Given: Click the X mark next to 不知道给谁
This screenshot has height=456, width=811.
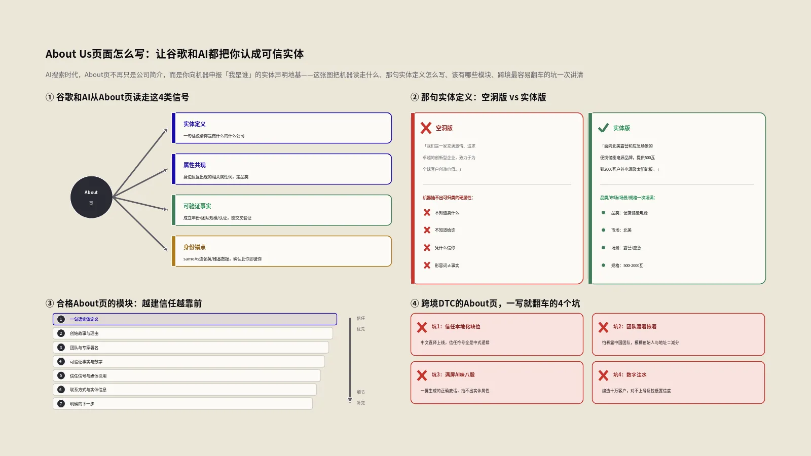Looking at the screenshot, I should pyautogui.click(x=427, y=230).
